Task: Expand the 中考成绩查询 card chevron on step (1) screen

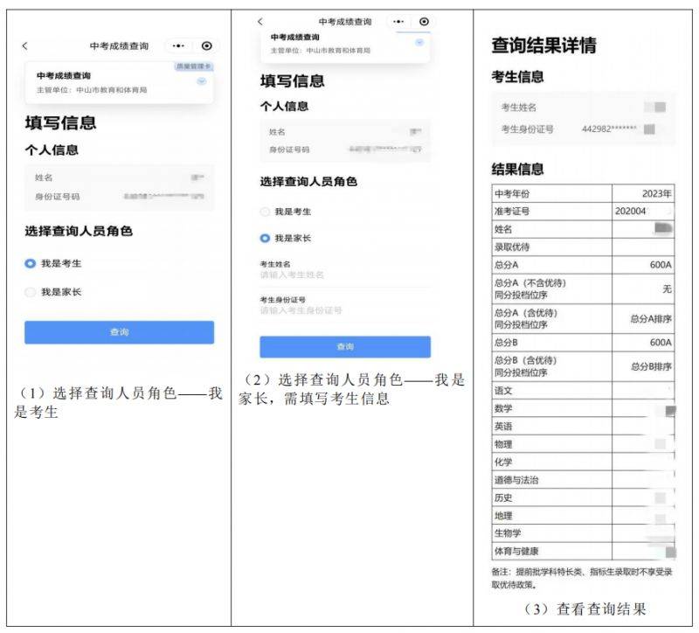Action: 202,81
